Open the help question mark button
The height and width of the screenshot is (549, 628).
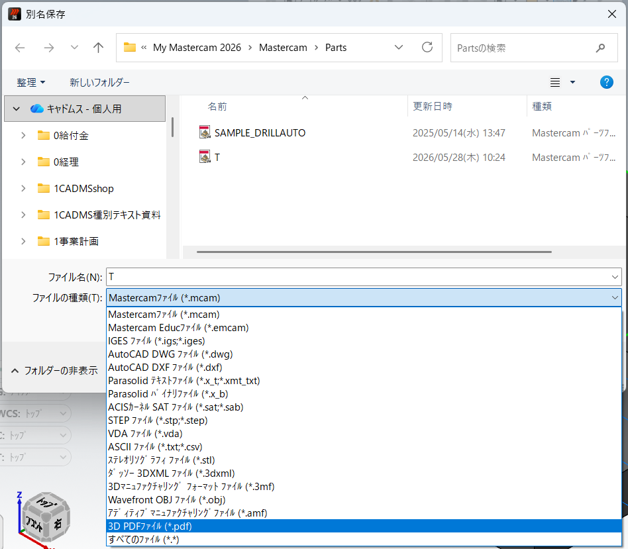[x=606, y=83]
